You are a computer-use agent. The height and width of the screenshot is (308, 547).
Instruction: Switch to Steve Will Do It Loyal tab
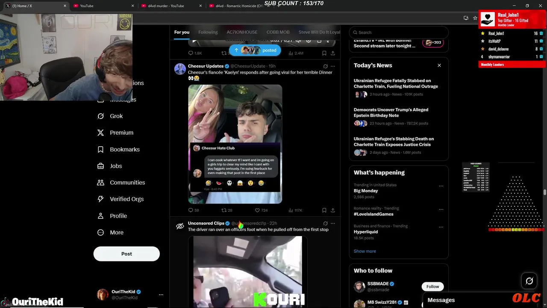pos(319,32)
